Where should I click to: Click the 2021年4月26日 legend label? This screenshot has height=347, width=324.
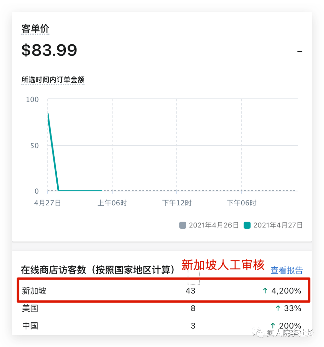214,225
